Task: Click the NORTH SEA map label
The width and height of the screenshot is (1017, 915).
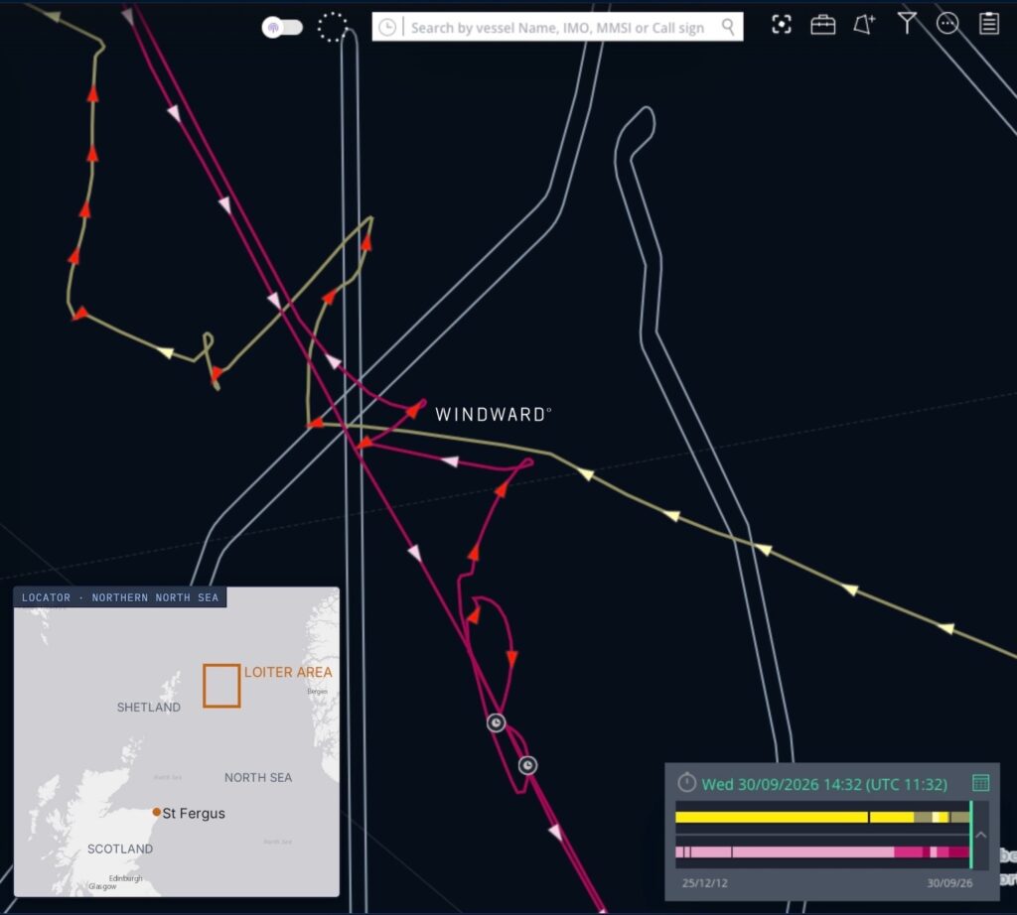Action: [258, 778]
